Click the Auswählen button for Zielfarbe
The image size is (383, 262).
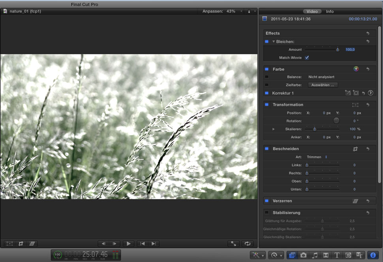(x=323, y=85)
